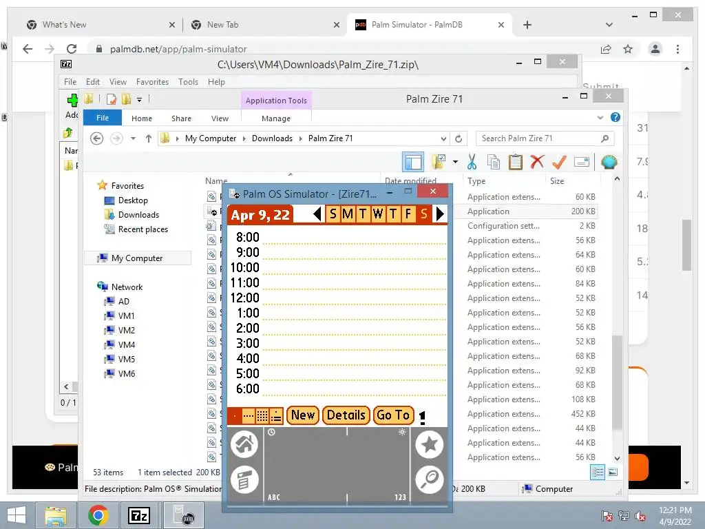The height and width of the screenshot is (529, 705).
Task: Click the Cut scissors icon
Action: point(472,162)
